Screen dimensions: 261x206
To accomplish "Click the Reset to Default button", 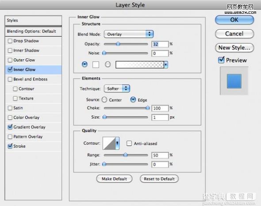I will [x=159, y=179].
